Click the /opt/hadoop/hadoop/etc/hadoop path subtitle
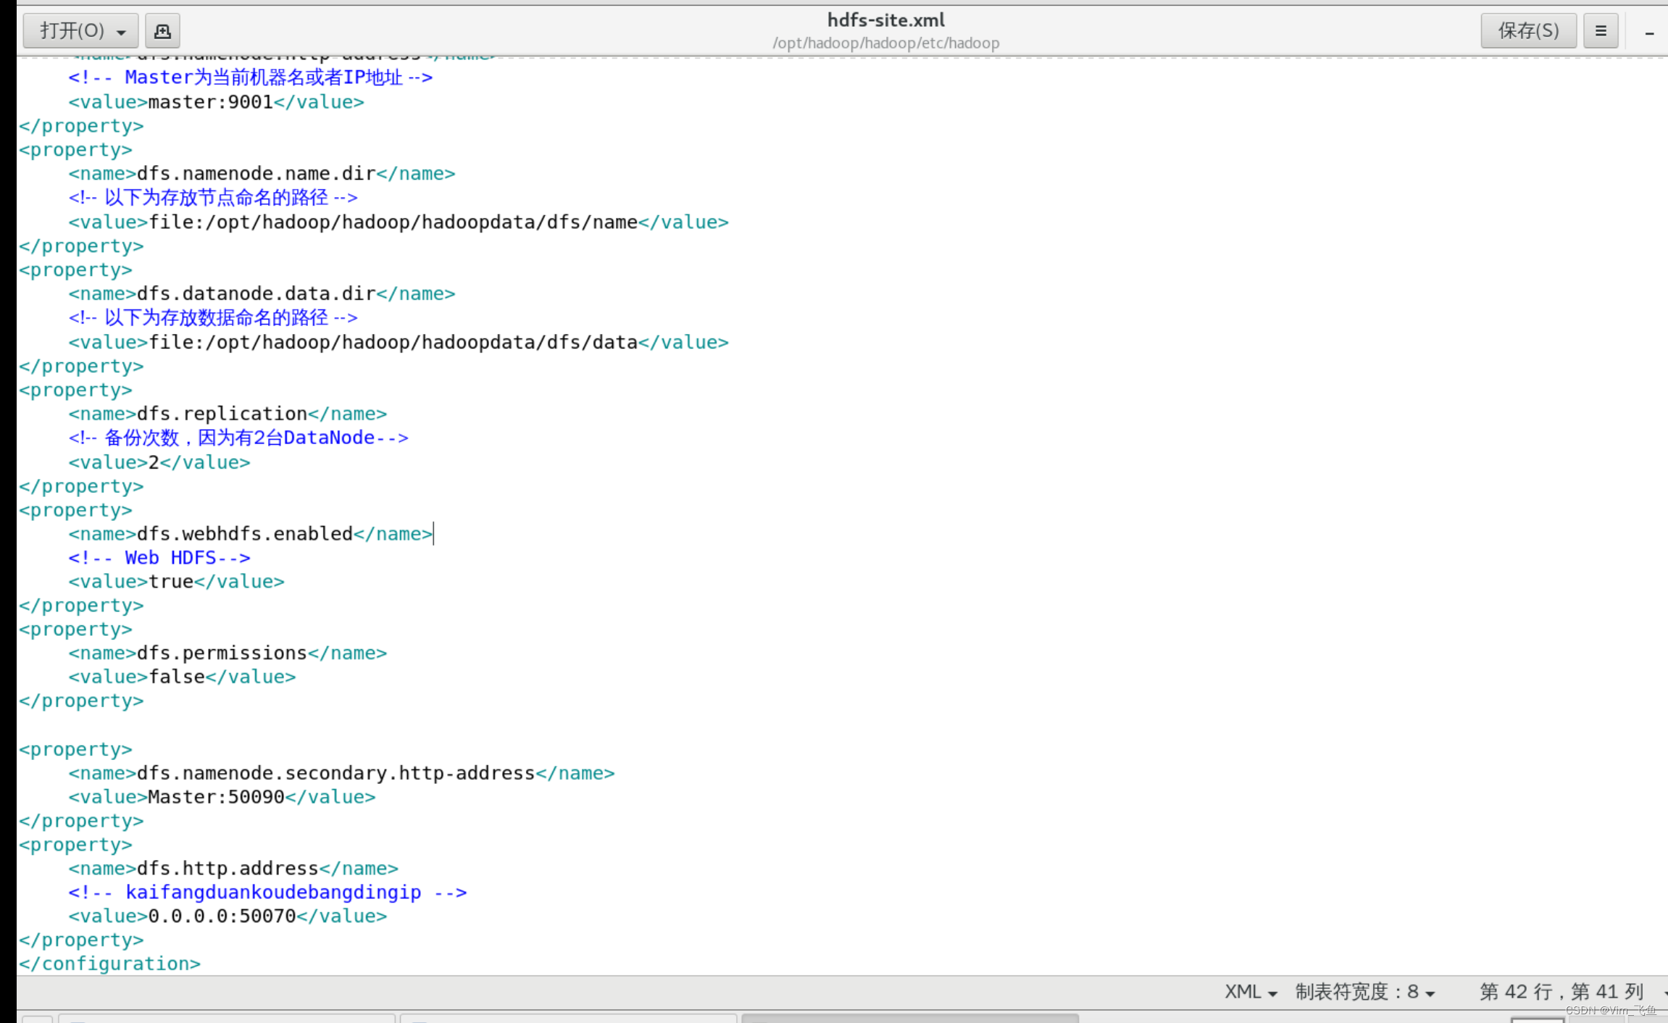1668x1023 pixels. tap(885, 43)
